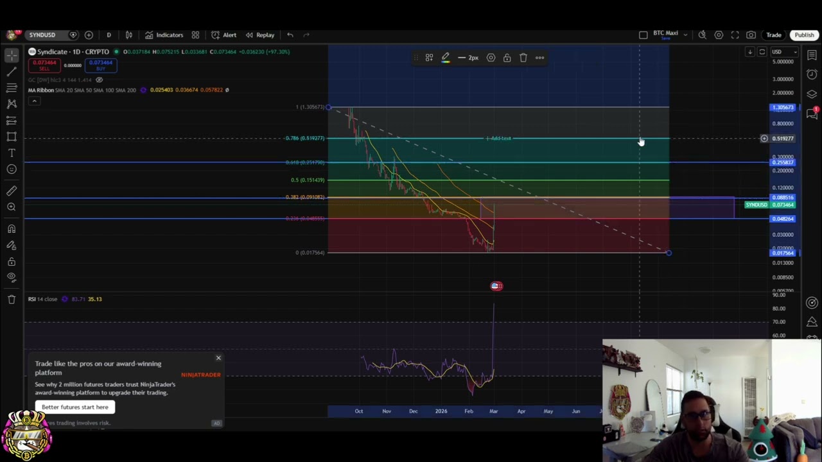Screen dimensions: 822x462
Task: Toggle magnet mode in left toolbar
Action: pyautogui.click(x=12, y=228)
